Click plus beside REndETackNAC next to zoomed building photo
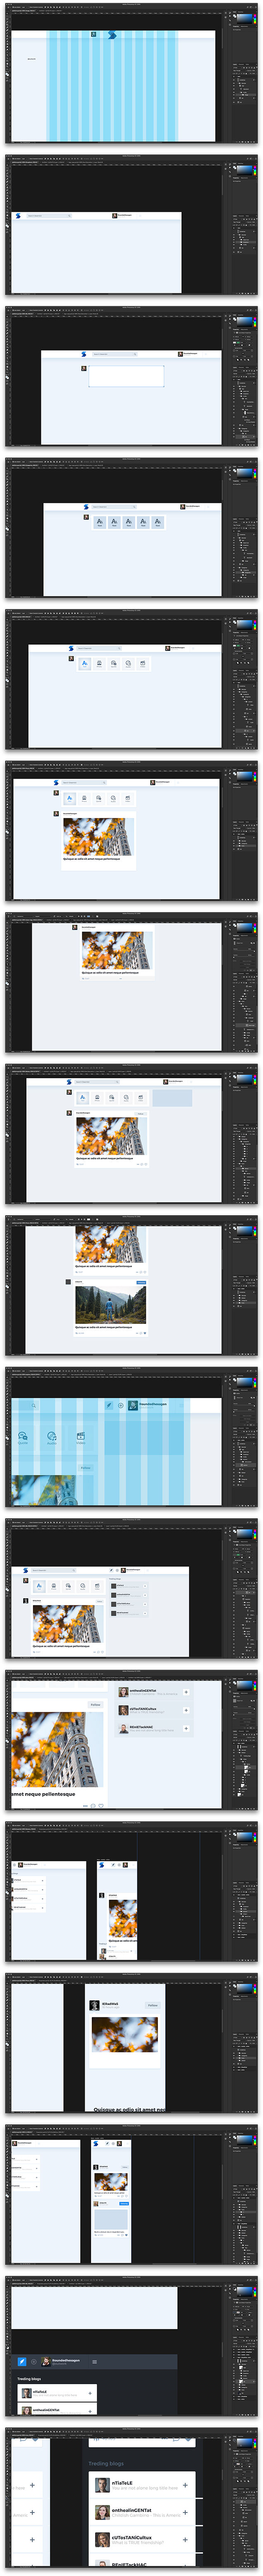Image resolution: width=263 pixels, height=2576 pixels. [x=186, y=1728]
